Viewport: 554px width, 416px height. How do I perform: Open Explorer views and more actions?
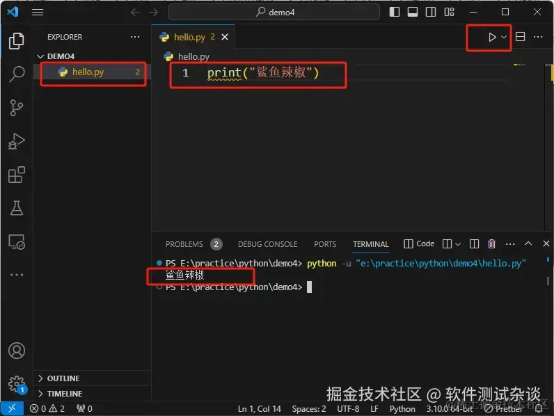(x=135, y=37)
